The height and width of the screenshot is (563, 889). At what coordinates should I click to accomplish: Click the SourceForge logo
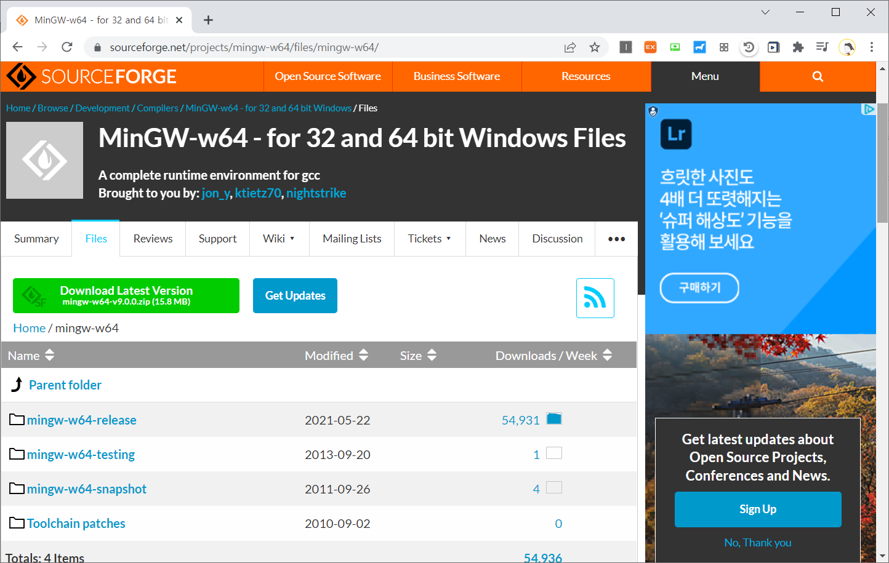91,76
